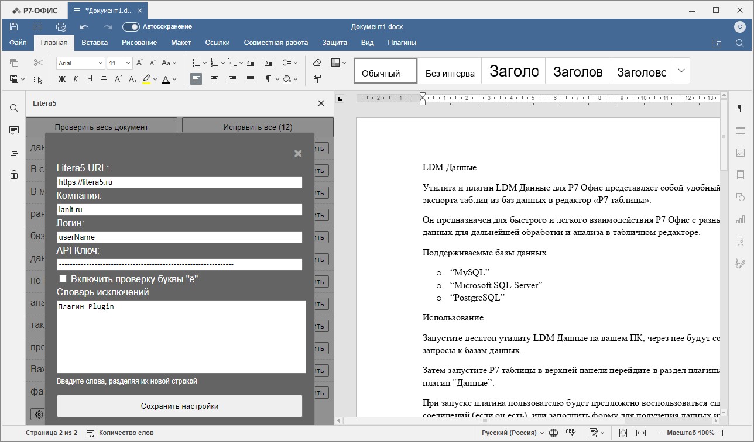This screenshot has width=754, height=442.
Task: Toggle nonprinting characters paragraph mark
Action: [268, 79]
